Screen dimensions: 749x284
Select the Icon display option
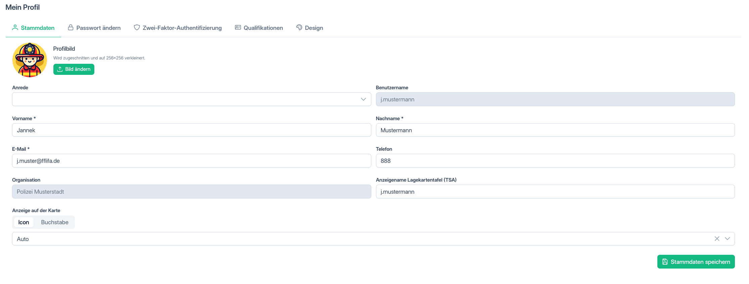point(24,222)
